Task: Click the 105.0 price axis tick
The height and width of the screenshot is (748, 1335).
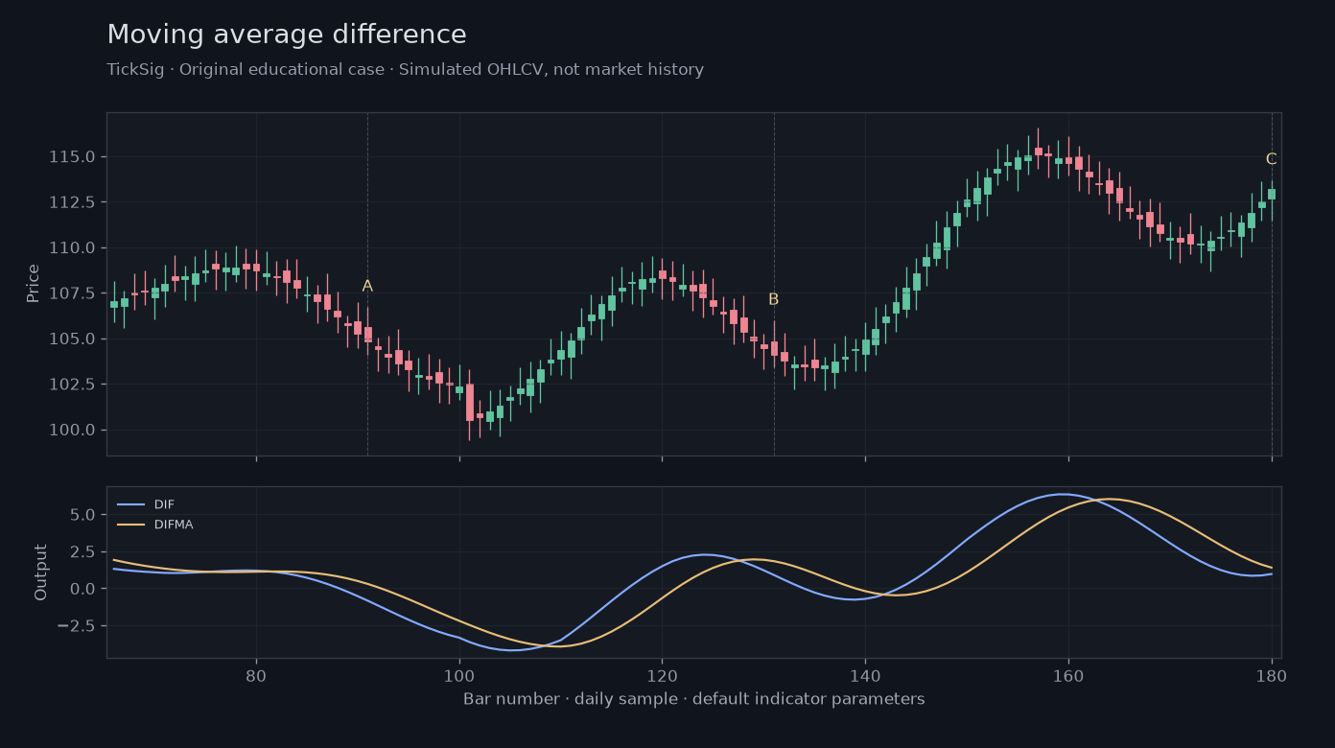Action: 72,339
